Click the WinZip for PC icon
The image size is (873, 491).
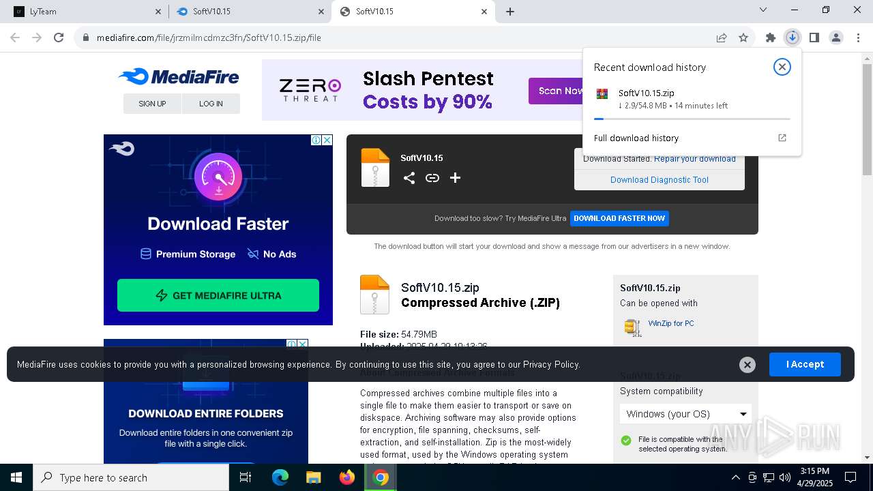click(x=633, y=327)
